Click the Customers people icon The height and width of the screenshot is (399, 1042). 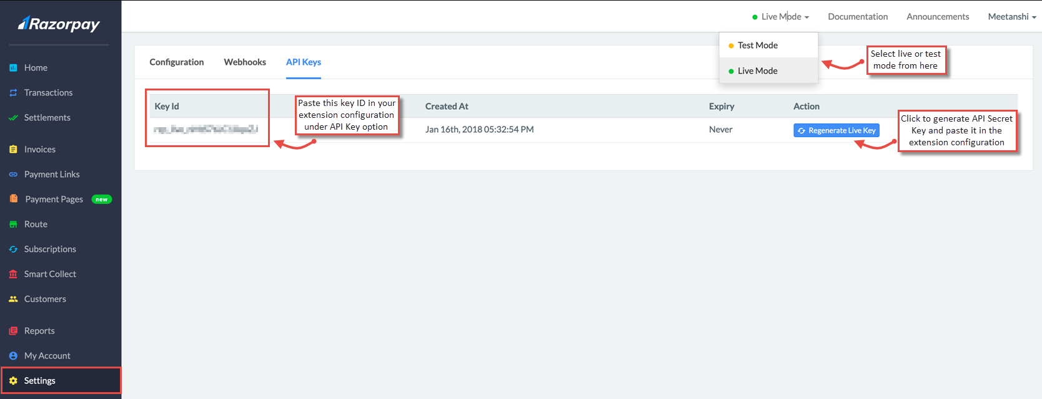pos(13,299)
